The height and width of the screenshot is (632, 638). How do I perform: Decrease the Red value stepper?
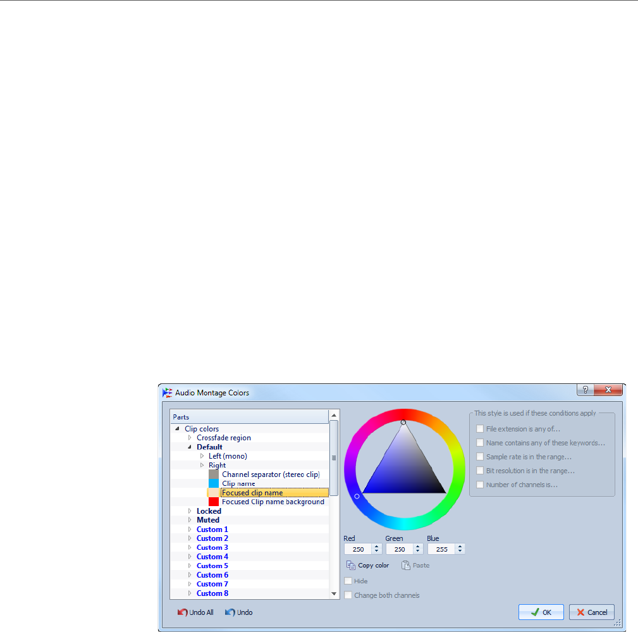click(377, 552)
